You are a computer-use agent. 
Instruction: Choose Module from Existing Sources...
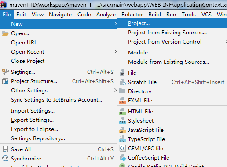[x=172, y=62]
